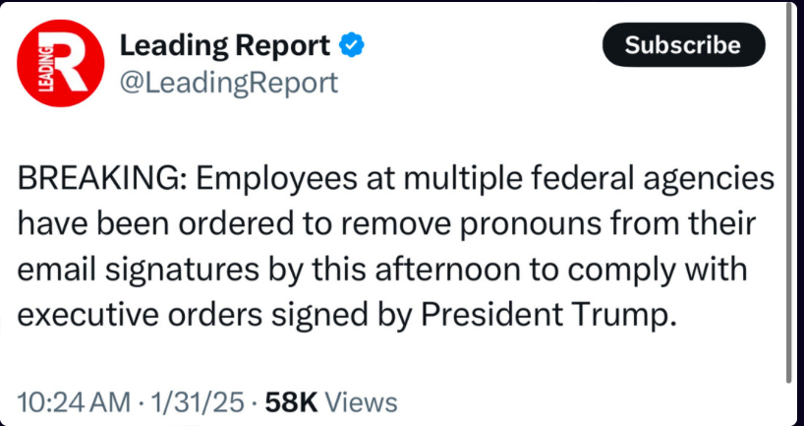
Task: Visit the @LeadingReport handle link
Action: pyautogui.click(x=228, y=83)
